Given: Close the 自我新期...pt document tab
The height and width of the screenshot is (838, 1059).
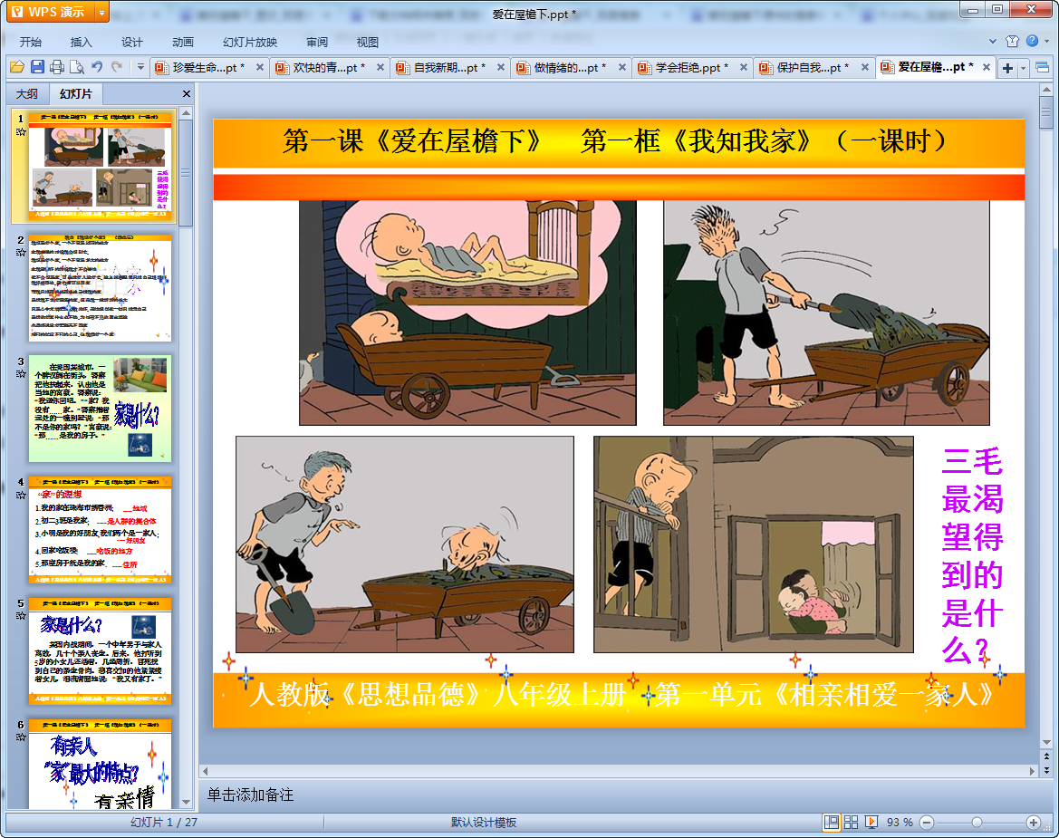Looking at the screenshot, I should point(500,68).
